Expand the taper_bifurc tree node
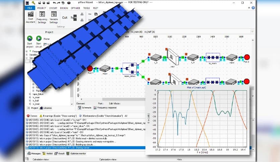The height and width of the screenshot is (162, 280). (x=30, y=94)
